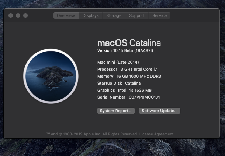
Task: Minimize the About This Mac window
Action: coord(18,15)
